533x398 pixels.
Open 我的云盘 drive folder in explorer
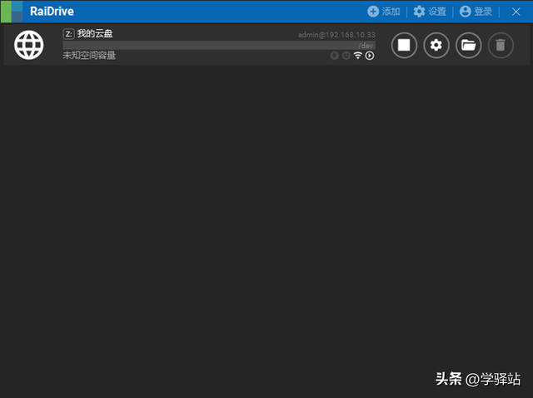468,45
